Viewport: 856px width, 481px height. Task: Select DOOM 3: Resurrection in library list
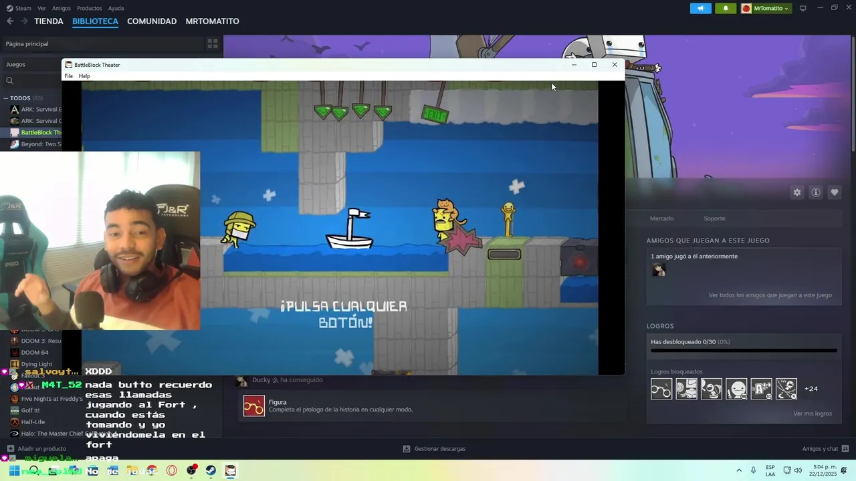tap(35, 341)
